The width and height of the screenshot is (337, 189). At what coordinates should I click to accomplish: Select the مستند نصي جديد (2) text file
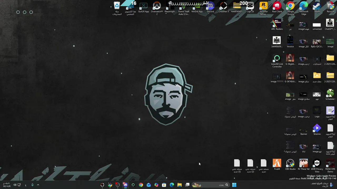[x=250, y=166]
